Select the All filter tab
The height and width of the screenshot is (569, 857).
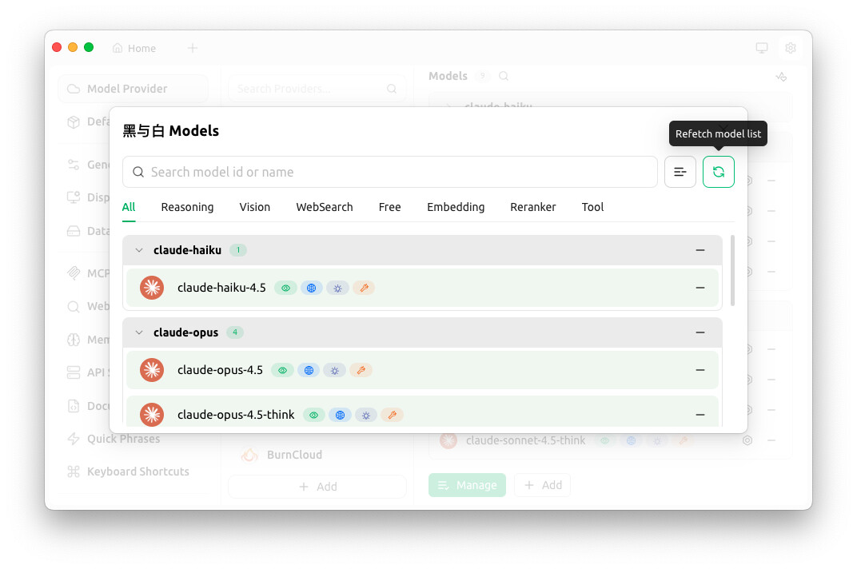(129, 207)
